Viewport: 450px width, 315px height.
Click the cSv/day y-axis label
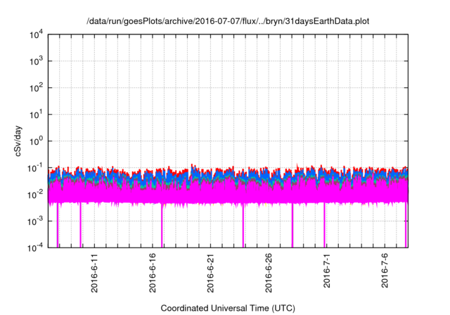click(x=18, y=141)
